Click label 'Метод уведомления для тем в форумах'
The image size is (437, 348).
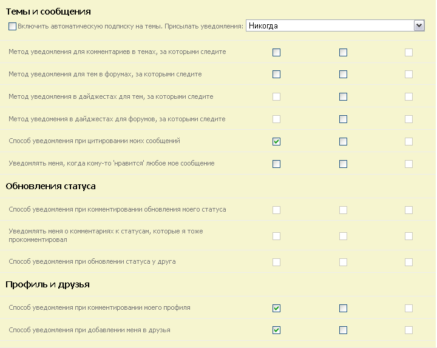pyautogui.click(x=105, y=75)
